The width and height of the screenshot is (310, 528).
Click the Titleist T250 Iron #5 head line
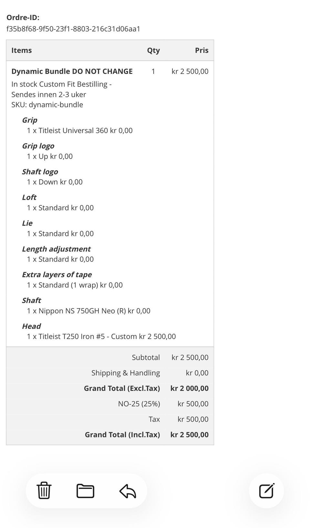(x=101, y=337)
